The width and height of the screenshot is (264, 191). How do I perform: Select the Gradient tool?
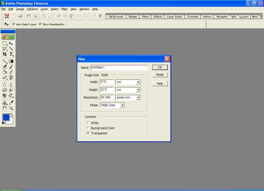(11, 61)
